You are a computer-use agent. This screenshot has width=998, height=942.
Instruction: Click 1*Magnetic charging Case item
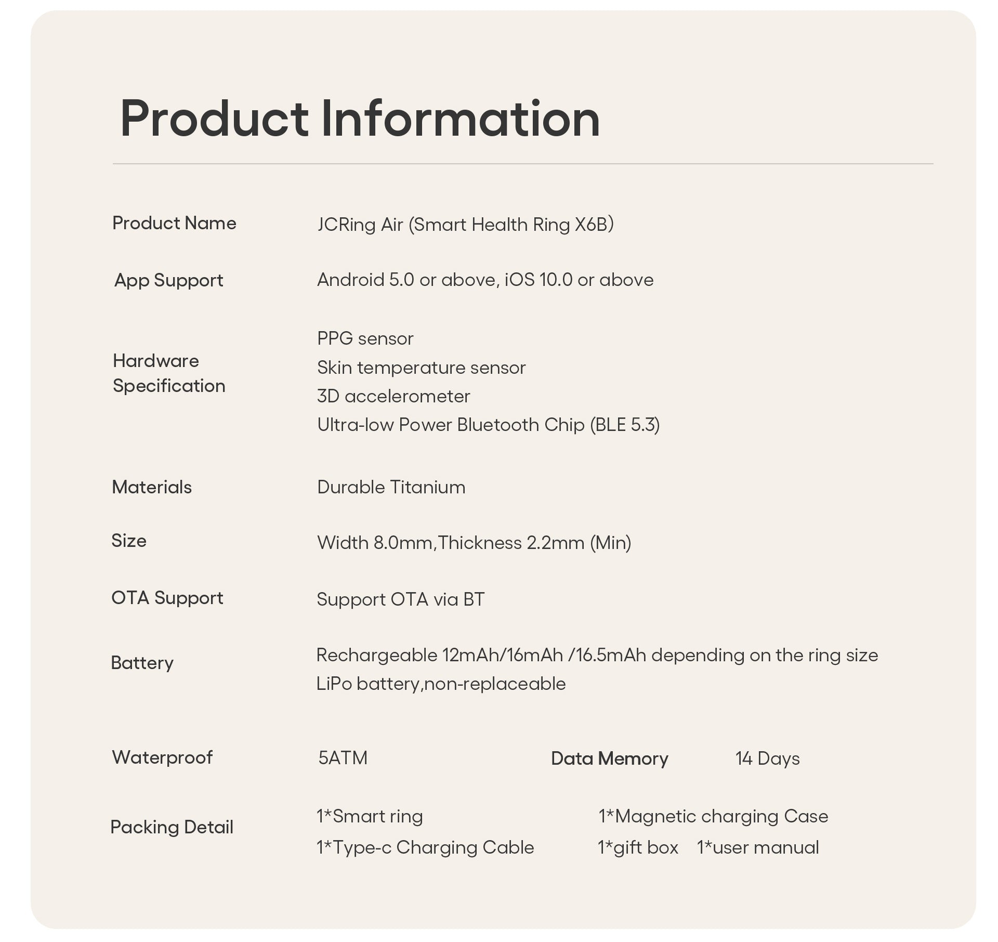point(713,816)
